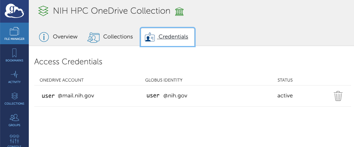Click the green stacked collection icon
The width and height of the screenshot is (354, 147).
tap(43, 11)
